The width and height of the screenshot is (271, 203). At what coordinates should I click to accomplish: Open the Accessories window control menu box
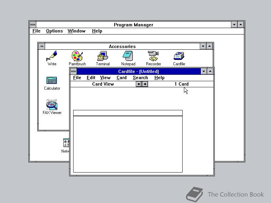[x=42, y=46]
